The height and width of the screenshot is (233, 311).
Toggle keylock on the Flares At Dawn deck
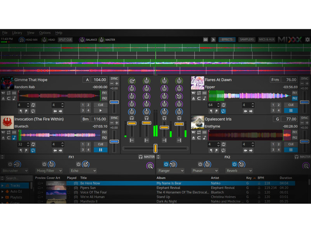click(x=204, y=99)
